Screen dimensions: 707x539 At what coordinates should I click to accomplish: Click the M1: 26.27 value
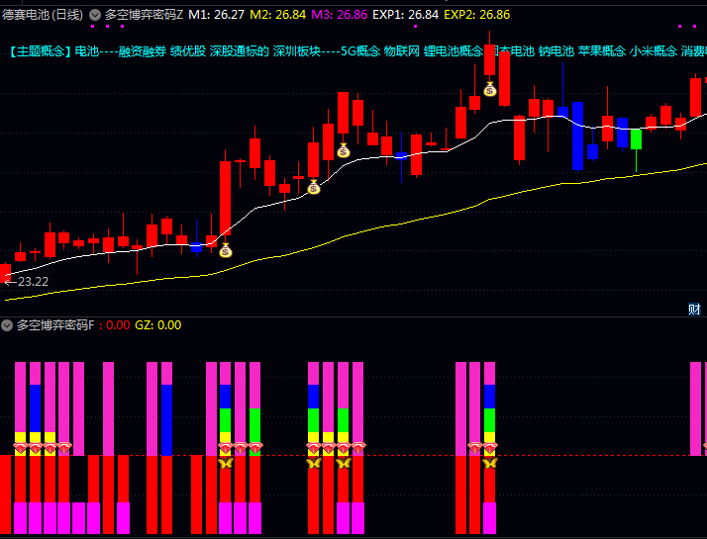[x=217, y=15]
